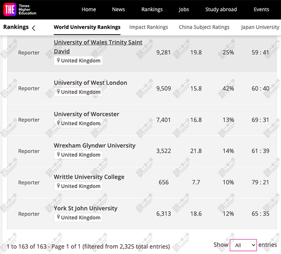Open Study abroad in the top navigation
This screenshot has width=281, height=254.
(x=221, y=9)
